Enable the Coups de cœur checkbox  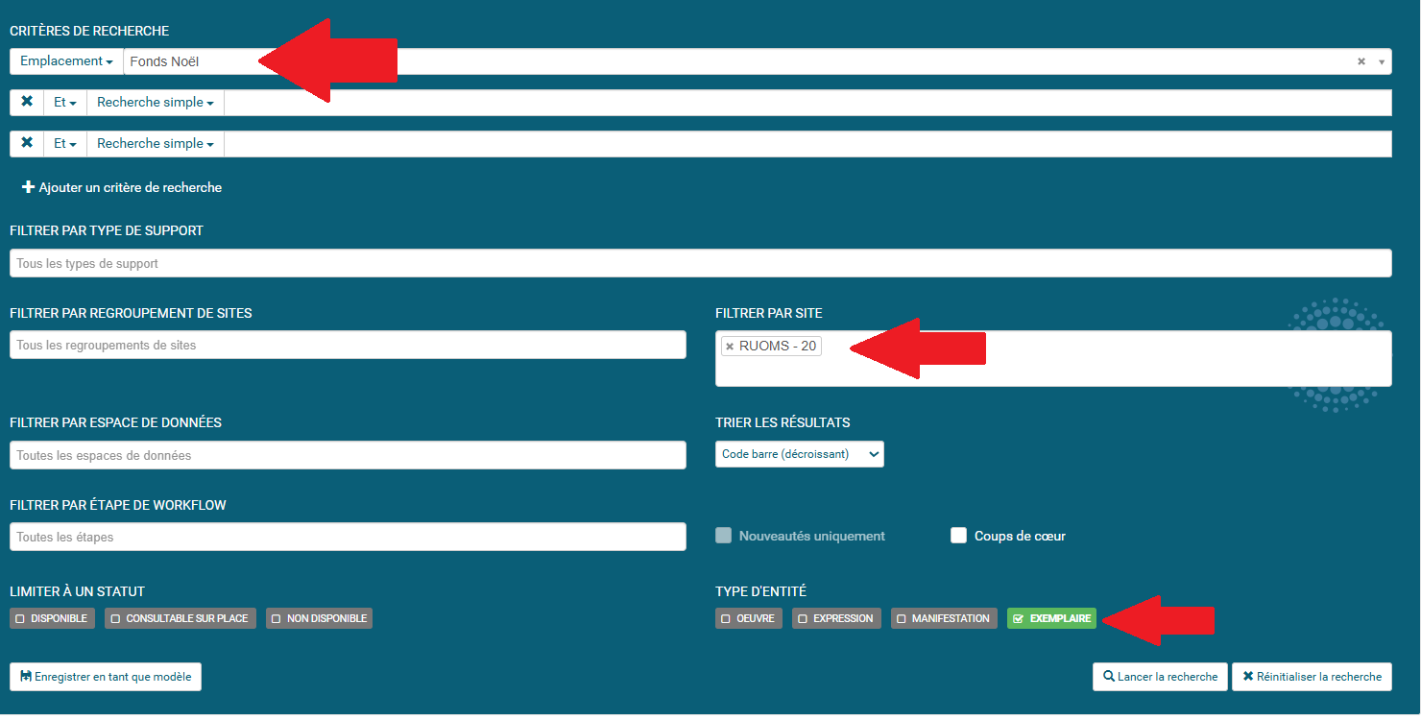(x=958, y=536)
